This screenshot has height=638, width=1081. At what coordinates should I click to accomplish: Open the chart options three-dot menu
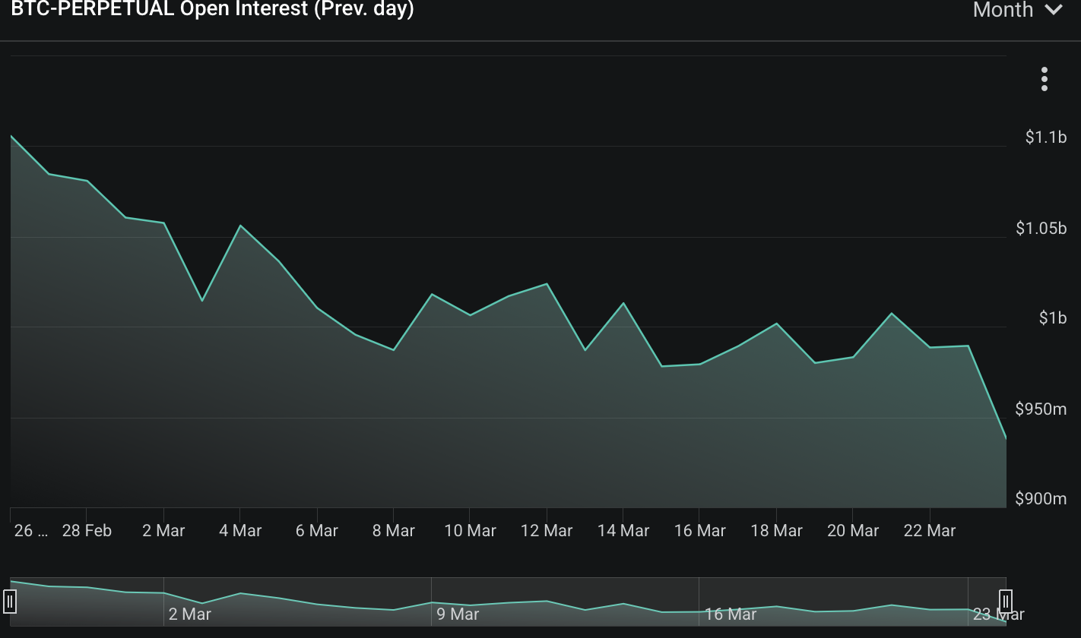click(1045, 79)
